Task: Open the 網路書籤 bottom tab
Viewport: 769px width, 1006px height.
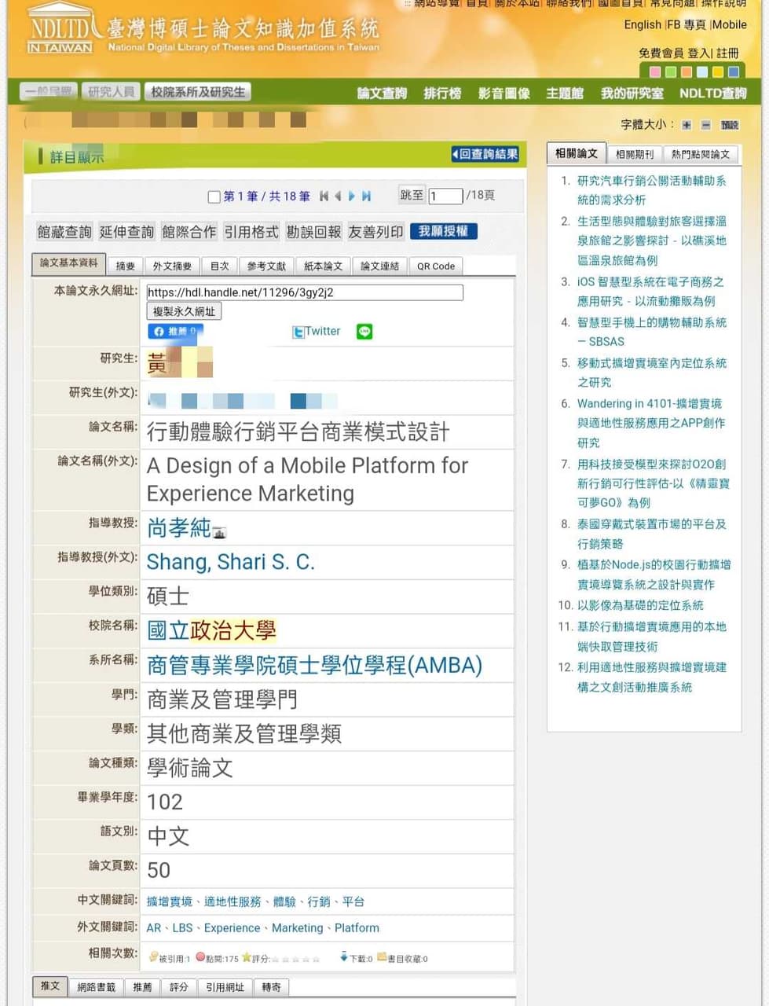Action: pos(97,987)
